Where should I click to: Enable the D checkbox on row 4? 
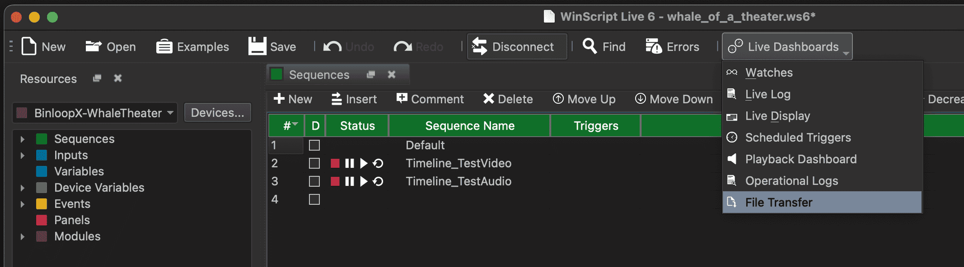pos(314,199)
